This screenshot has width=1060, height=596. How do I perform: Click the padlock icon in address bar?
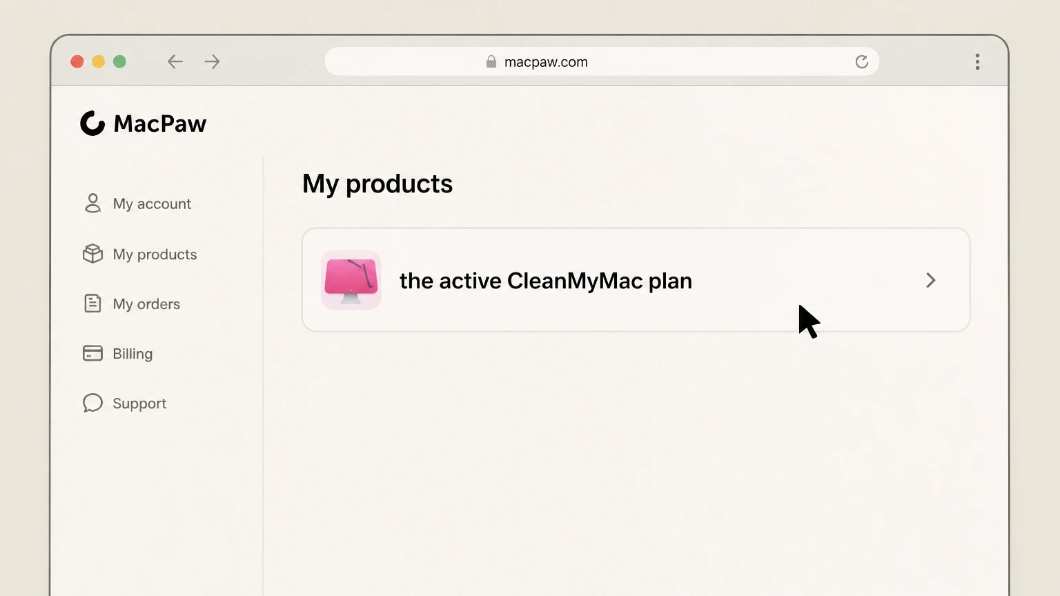pyautogui.click(x=491, y=61)
